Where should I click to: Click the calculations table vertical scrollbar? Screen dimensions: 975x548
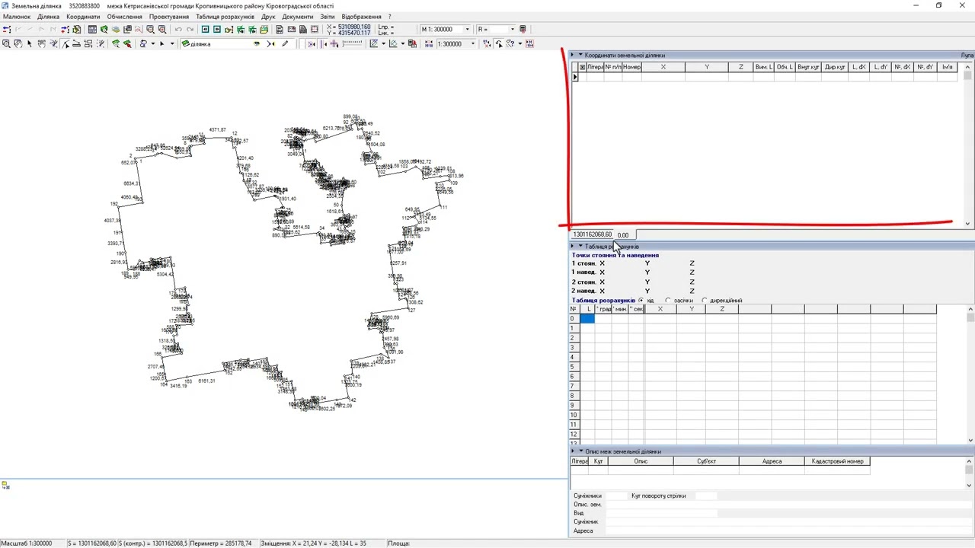[970, 373]
